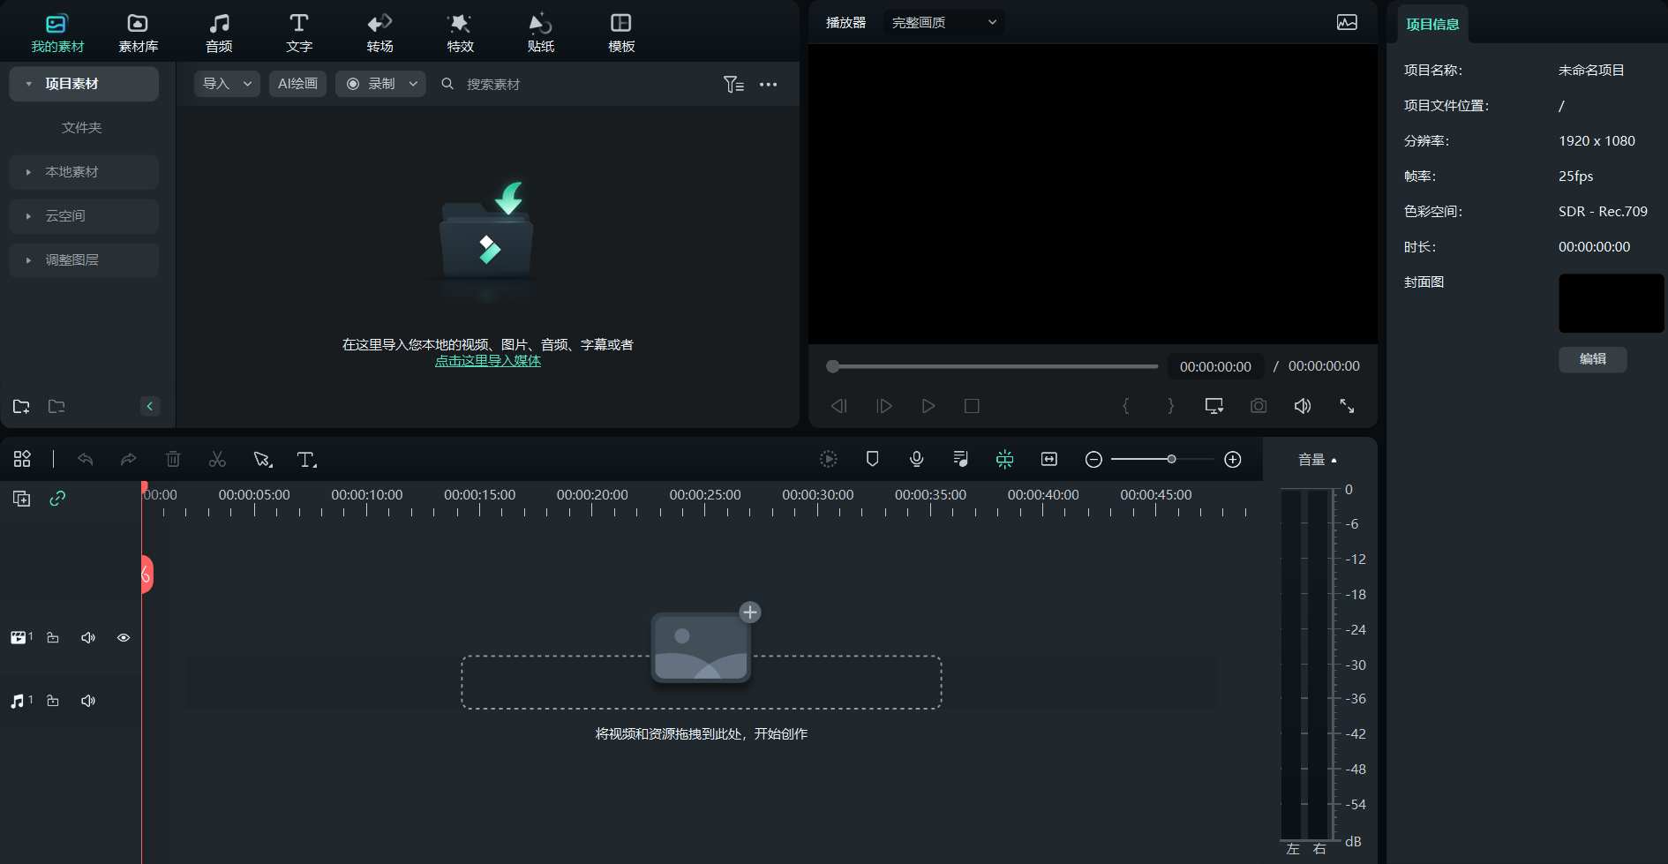1668x864 pixels.
Task: Click the delete trash icon
Action: pyautogui.click(x=173, y=459)
